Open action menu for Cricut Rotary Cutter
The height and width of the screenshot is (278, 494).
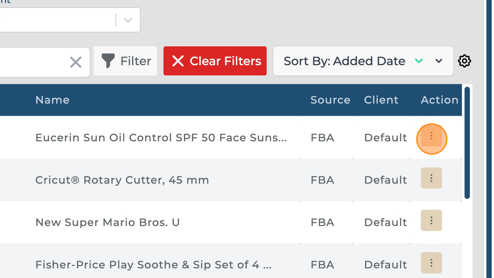[x=431, y=178]
